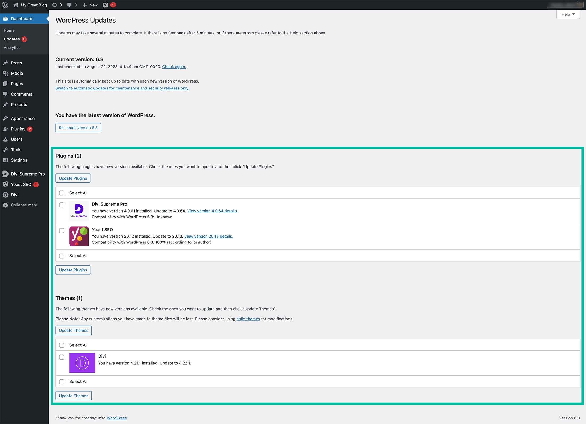Open the Yoast icon in admin bar
Viewport: 586px width, 424px height.
(x=105, y=5)
